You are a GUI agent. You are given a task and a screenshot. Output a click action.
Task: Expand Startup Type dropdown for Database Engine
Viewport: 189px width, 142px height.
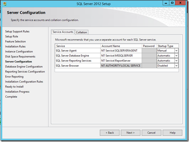(x=176, y=56)
